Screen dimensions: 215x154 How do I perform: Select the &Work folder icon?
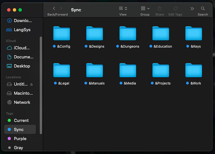click(x=193, y=70)
